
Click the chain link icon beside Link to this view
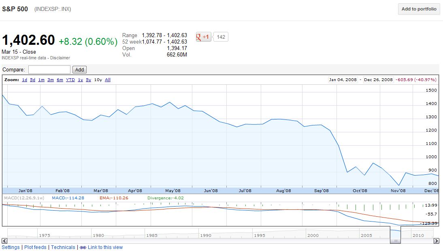pyautogui.click(x=83, y=248)
